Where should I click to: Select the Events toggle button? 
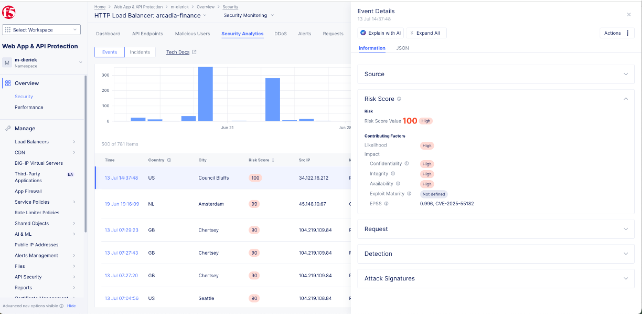point(110,52)
